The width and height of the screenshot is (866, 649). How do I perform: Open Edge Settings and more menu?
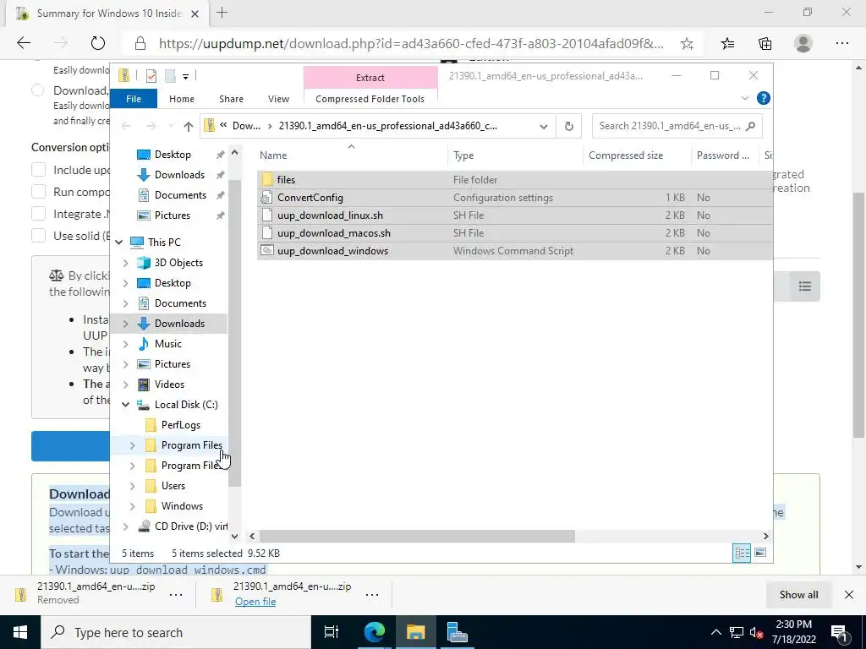point(841,44)
